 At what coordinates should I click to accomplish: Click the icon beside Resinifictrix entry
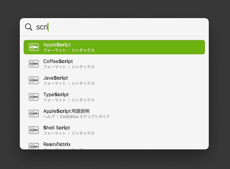click(x=34, y=146)
